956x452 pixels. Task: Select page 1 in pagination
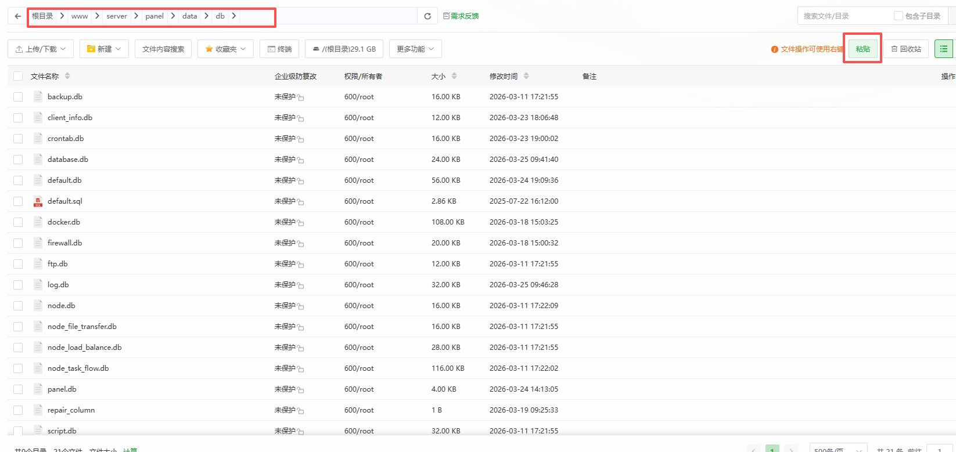click(x=772, y=449)
